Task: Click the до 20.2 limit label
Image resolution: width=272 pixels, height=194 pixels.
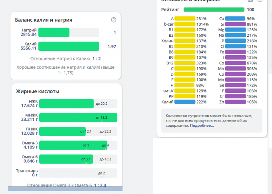Action: coord(102,104)
